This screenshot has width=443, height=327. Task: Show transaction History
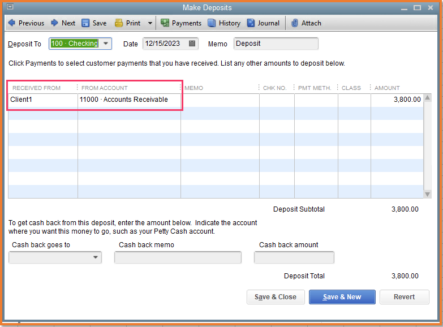224,23
